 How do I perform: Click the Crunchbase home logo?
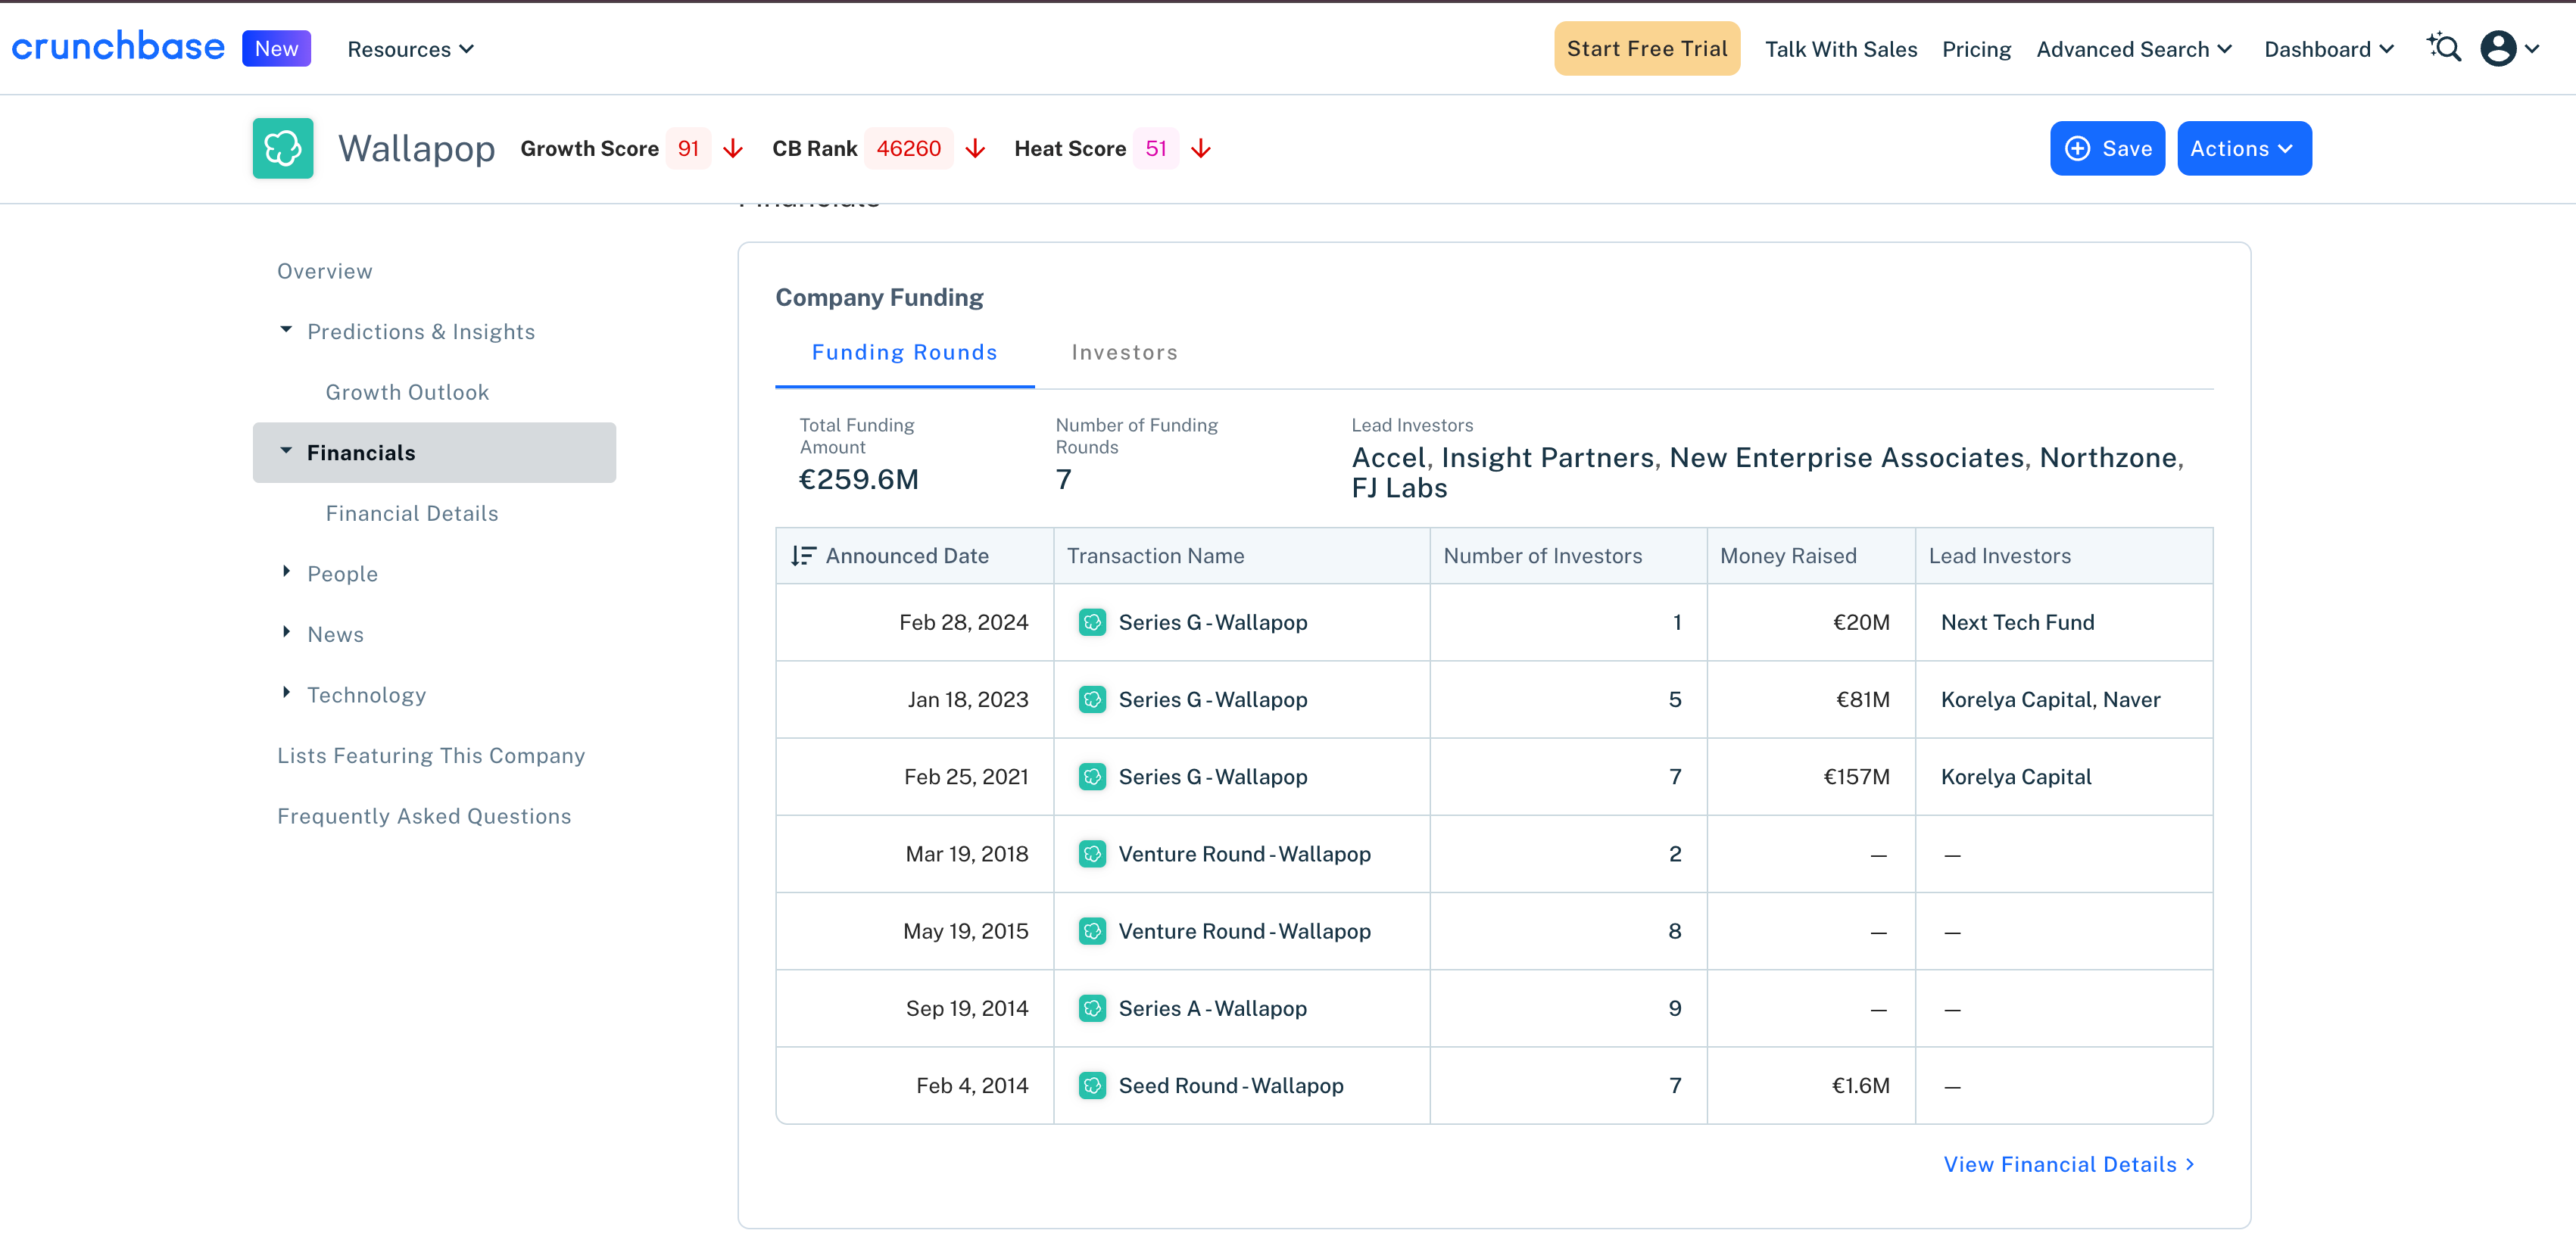pos(118,47)
